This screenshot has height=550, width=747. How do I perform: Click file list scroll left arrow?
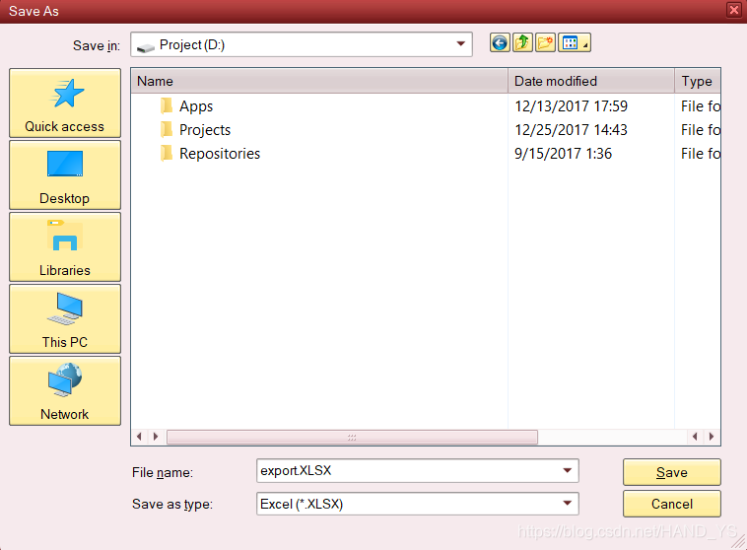click(x=139, y=437)
